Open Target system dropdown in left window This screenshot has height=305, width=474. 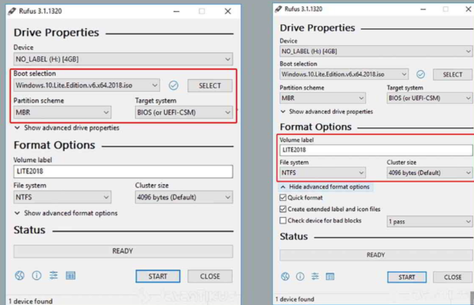(184, 112)
